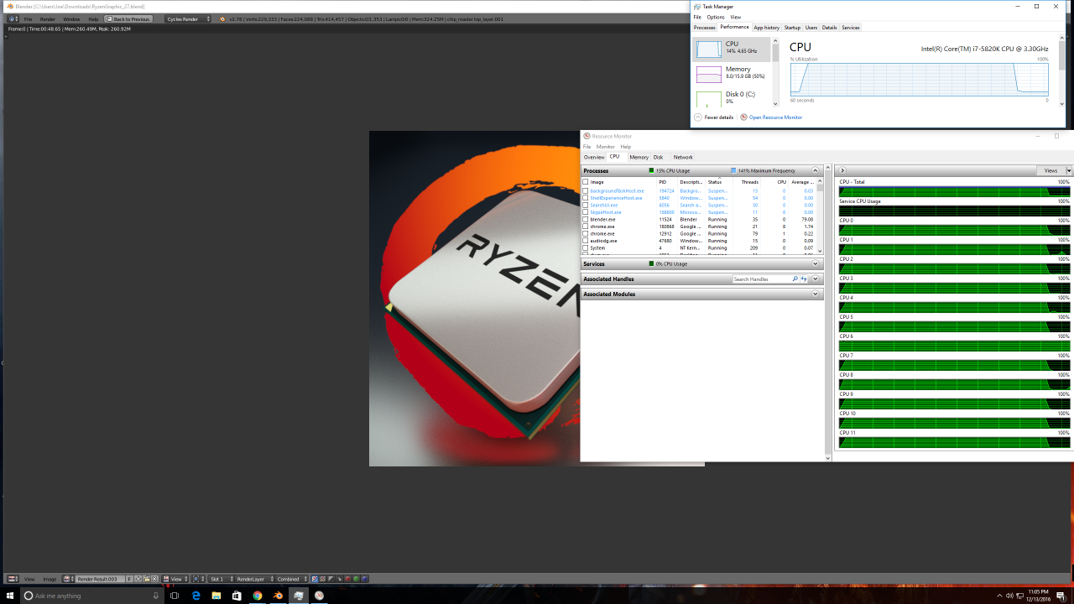Click the Blender logo icon beside version info
Screen dimensions: 1074x604
point(222,18)
